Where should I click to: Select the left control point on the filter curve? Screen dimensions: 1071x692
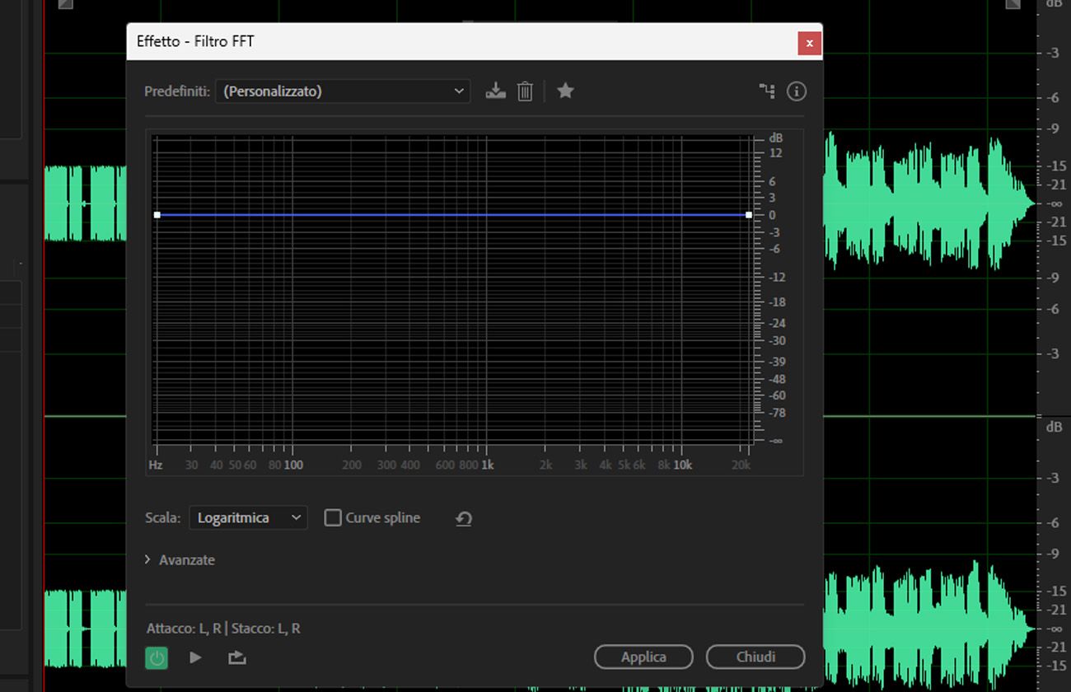pos(157,214)
